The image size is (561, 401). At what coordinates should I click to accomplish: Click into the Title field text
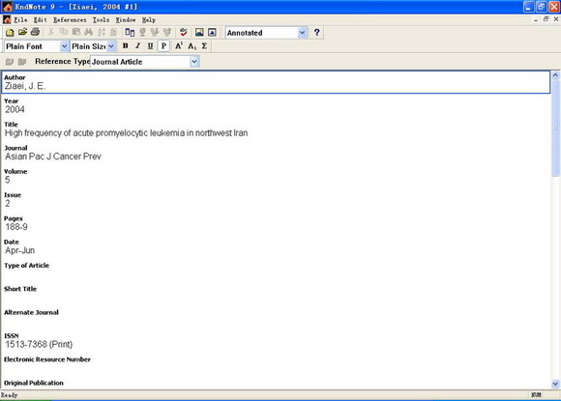pos(126,133)
